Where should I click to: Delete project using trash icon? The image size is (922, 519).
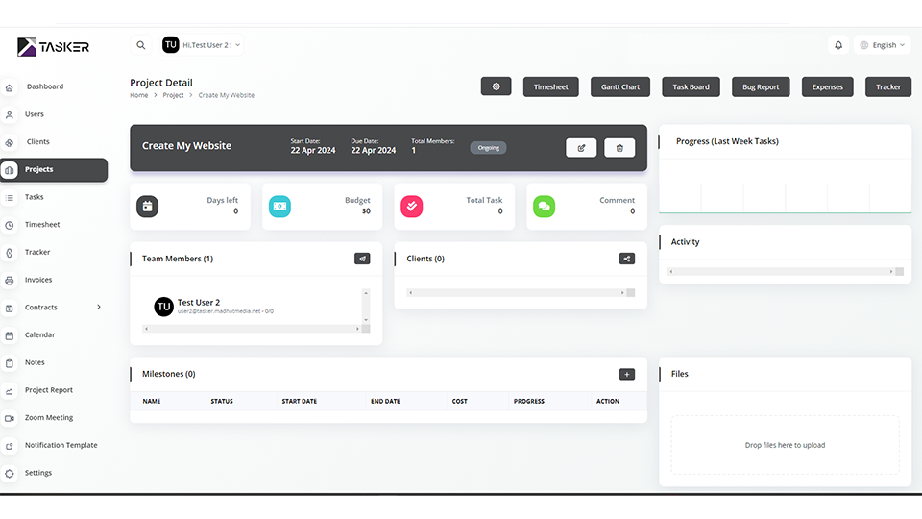coord(619,148)
